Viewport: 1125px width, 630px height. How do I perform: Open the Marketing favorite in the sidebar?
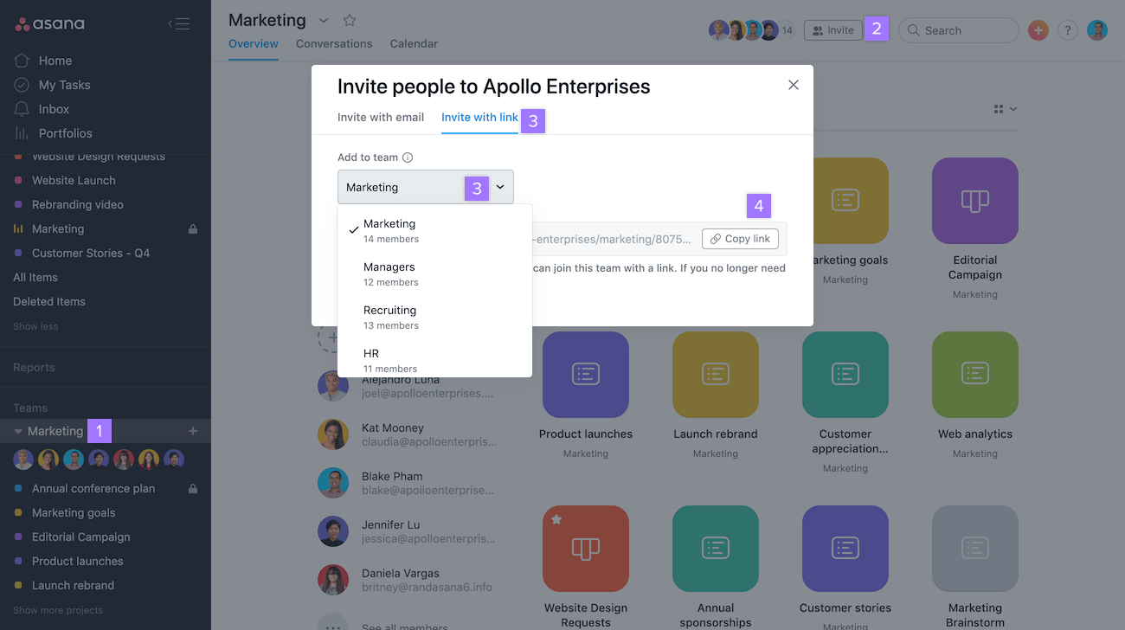click(58, 228)
